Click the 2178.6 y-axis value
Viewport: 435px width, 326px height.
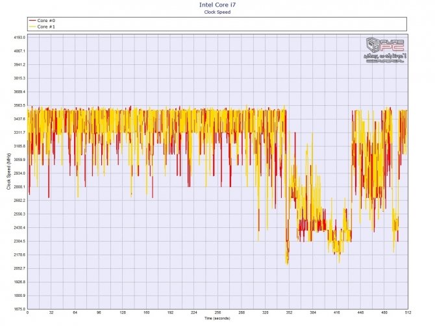coord(19,255)
